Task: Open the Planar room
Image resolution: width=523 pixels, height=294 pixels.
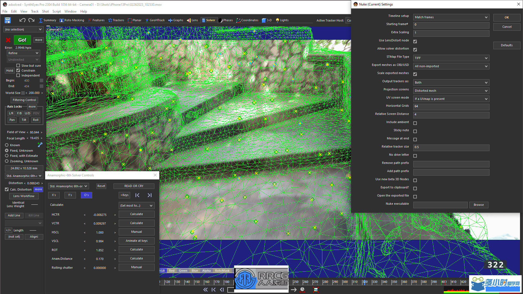Action: (x=134, y=20)
